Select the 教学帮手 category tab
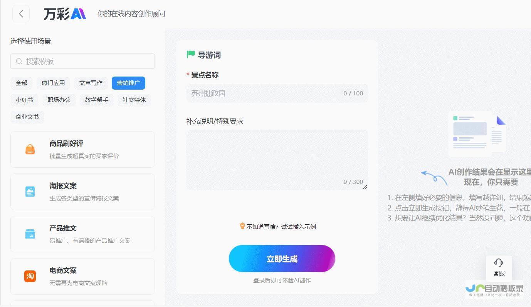Viewport: 531px width, 307px height. 97,100
